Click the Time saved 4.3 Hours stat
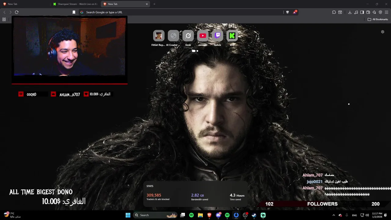The height and width of the screenshot is (220, 391). click(237, 197)
